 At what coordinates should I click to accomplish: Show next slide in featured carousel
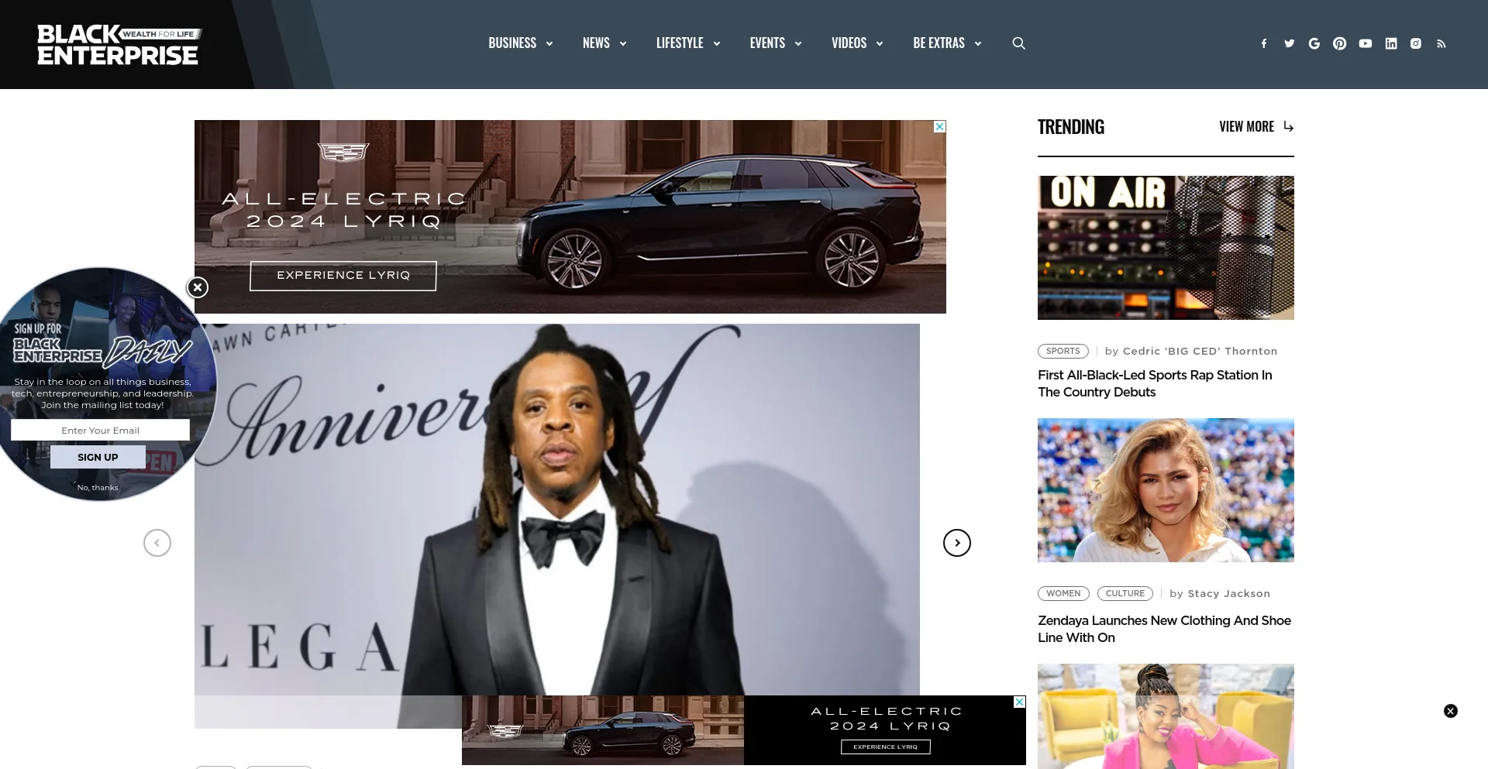(x=957, y=543)
